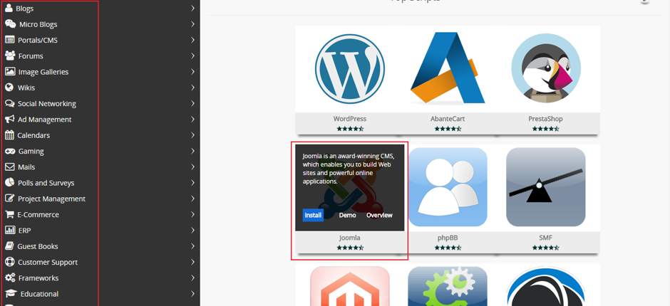Image resolution: width=670 pixels, height=306 pixels.
Task: Click the Social Networking speech bubbles icon
Action: point(9,103)
